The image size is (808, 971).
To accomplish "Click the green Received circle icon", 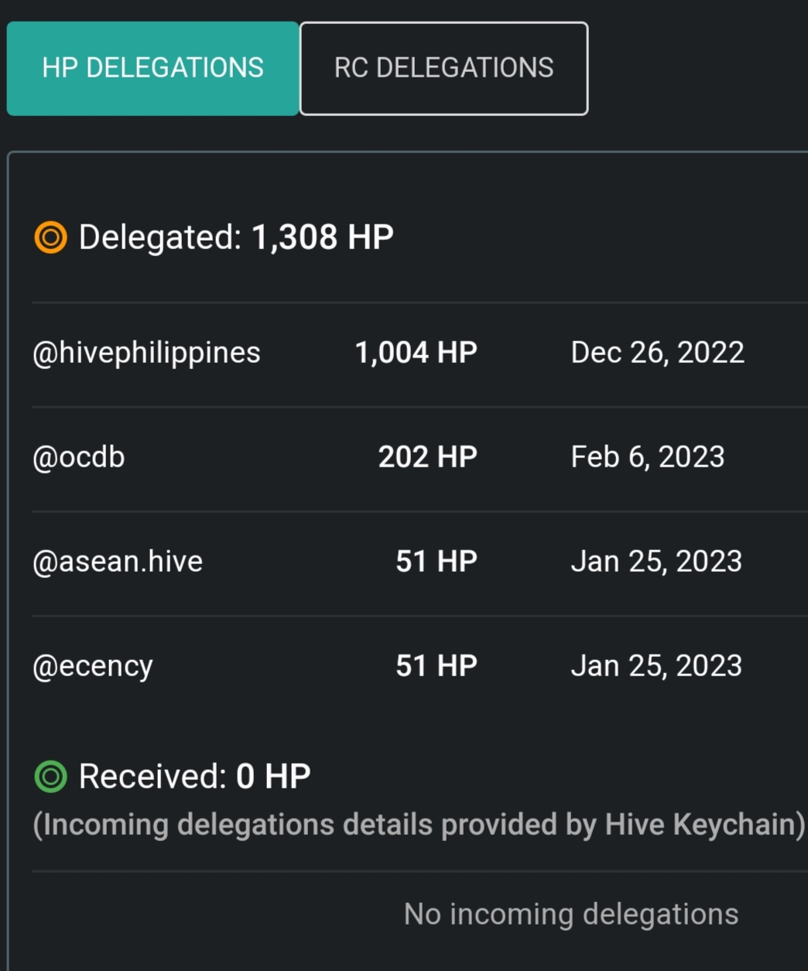I will (51, 776).
